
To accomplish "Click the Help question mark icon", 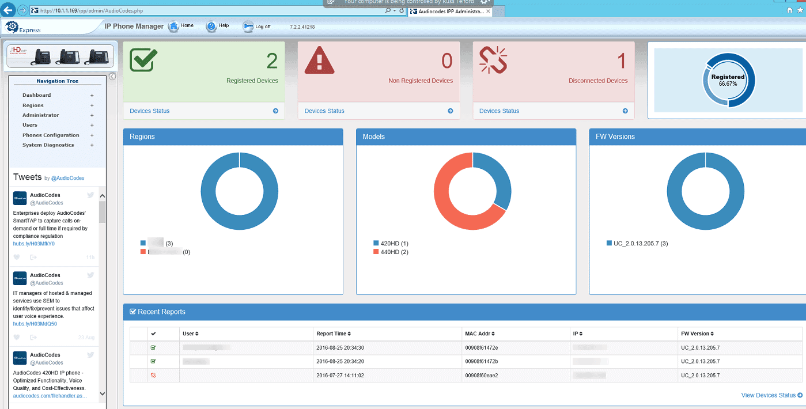I will coord(211,26).
